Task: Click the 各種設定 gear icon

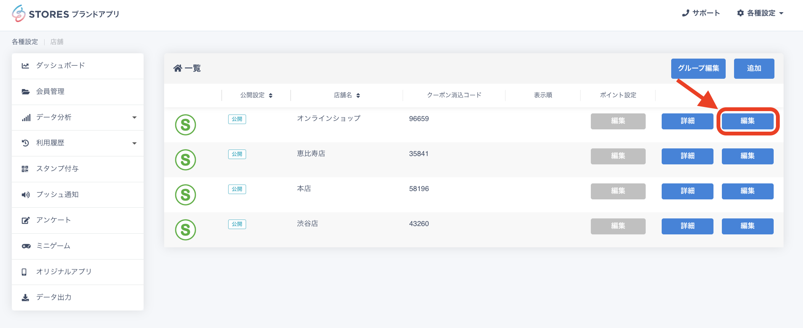Action: tap(741, 13)
